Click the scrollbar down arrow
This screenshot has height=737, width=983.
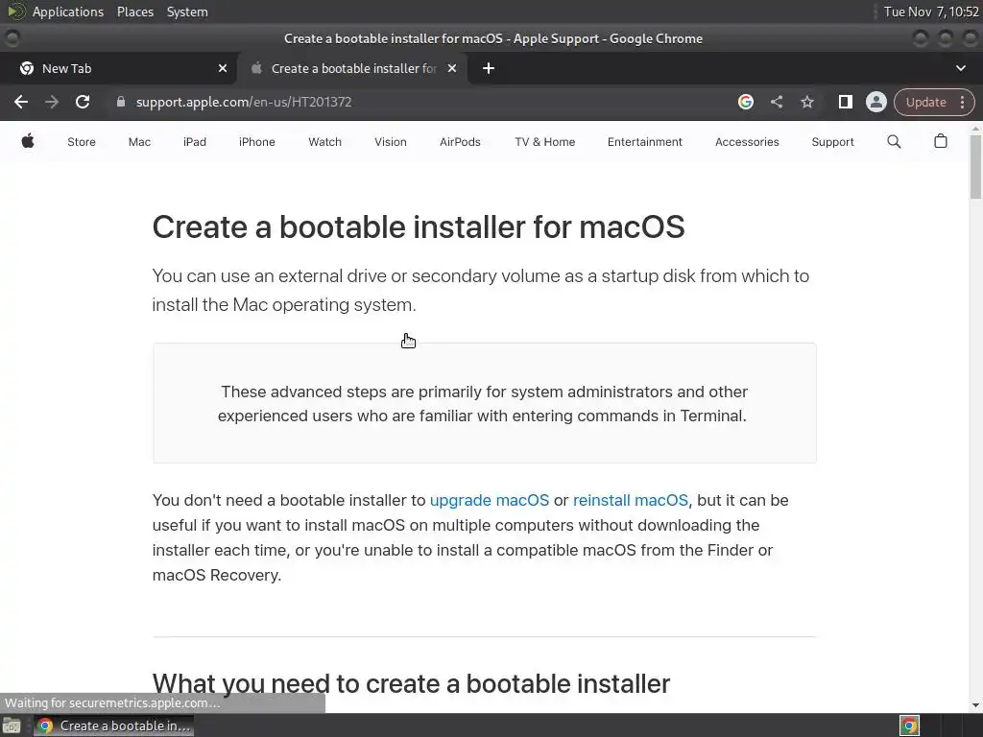coord(975,704)
